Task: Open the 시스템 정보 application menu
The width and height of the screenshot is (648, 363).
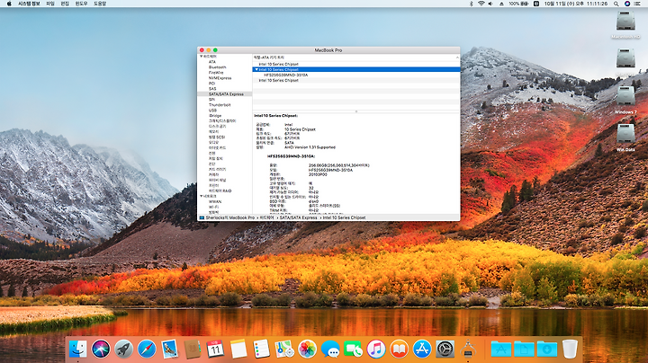Action: click(x=29, y=4)
